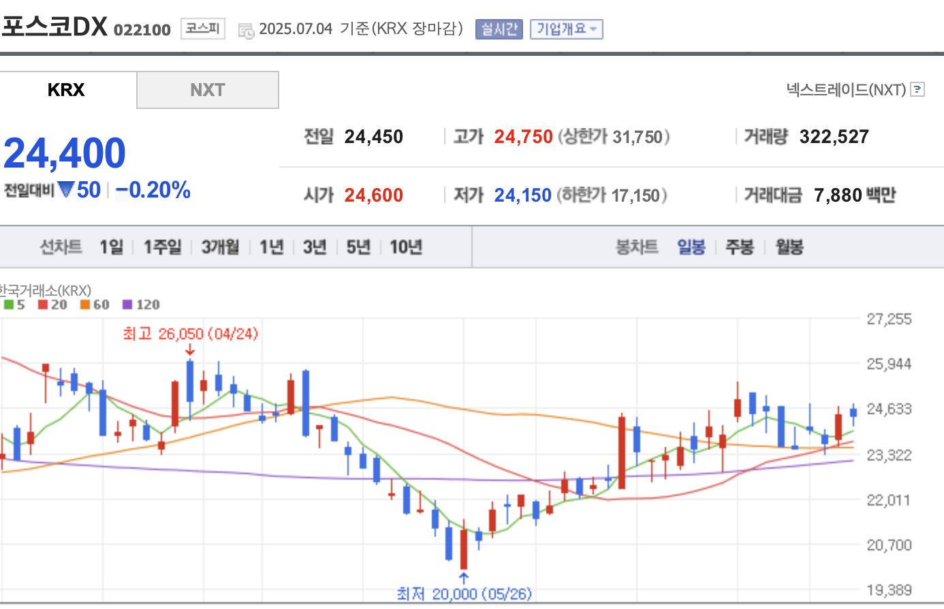944x609 pixels.
Task: Click the 최저 20,000 (05/26) marker label
Action: (x=464, y=594)
